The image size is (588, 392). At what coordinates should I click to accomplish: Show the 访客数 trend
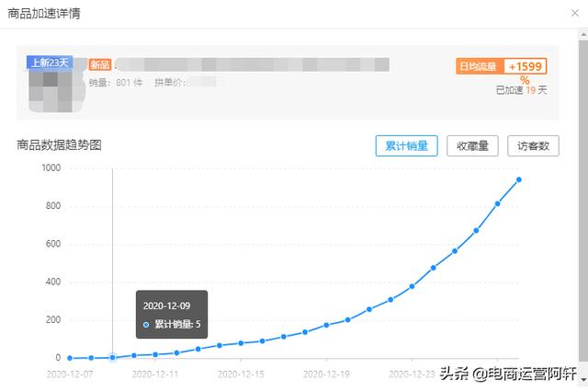click(533, 145)
